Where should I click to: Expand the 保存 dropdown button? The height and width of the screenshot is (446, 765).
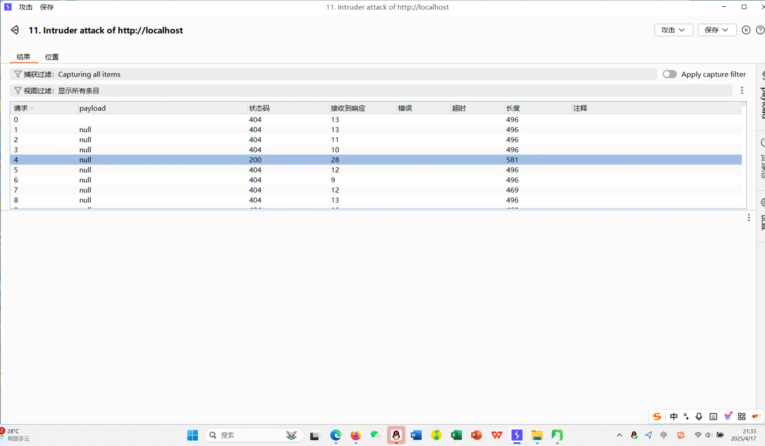coord(717,30)
